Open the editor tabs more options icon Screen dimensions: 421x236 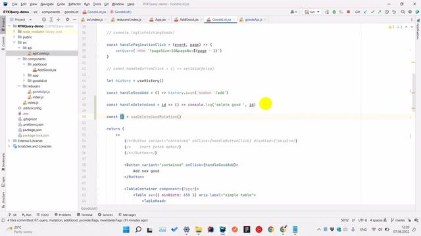point(412,20)
